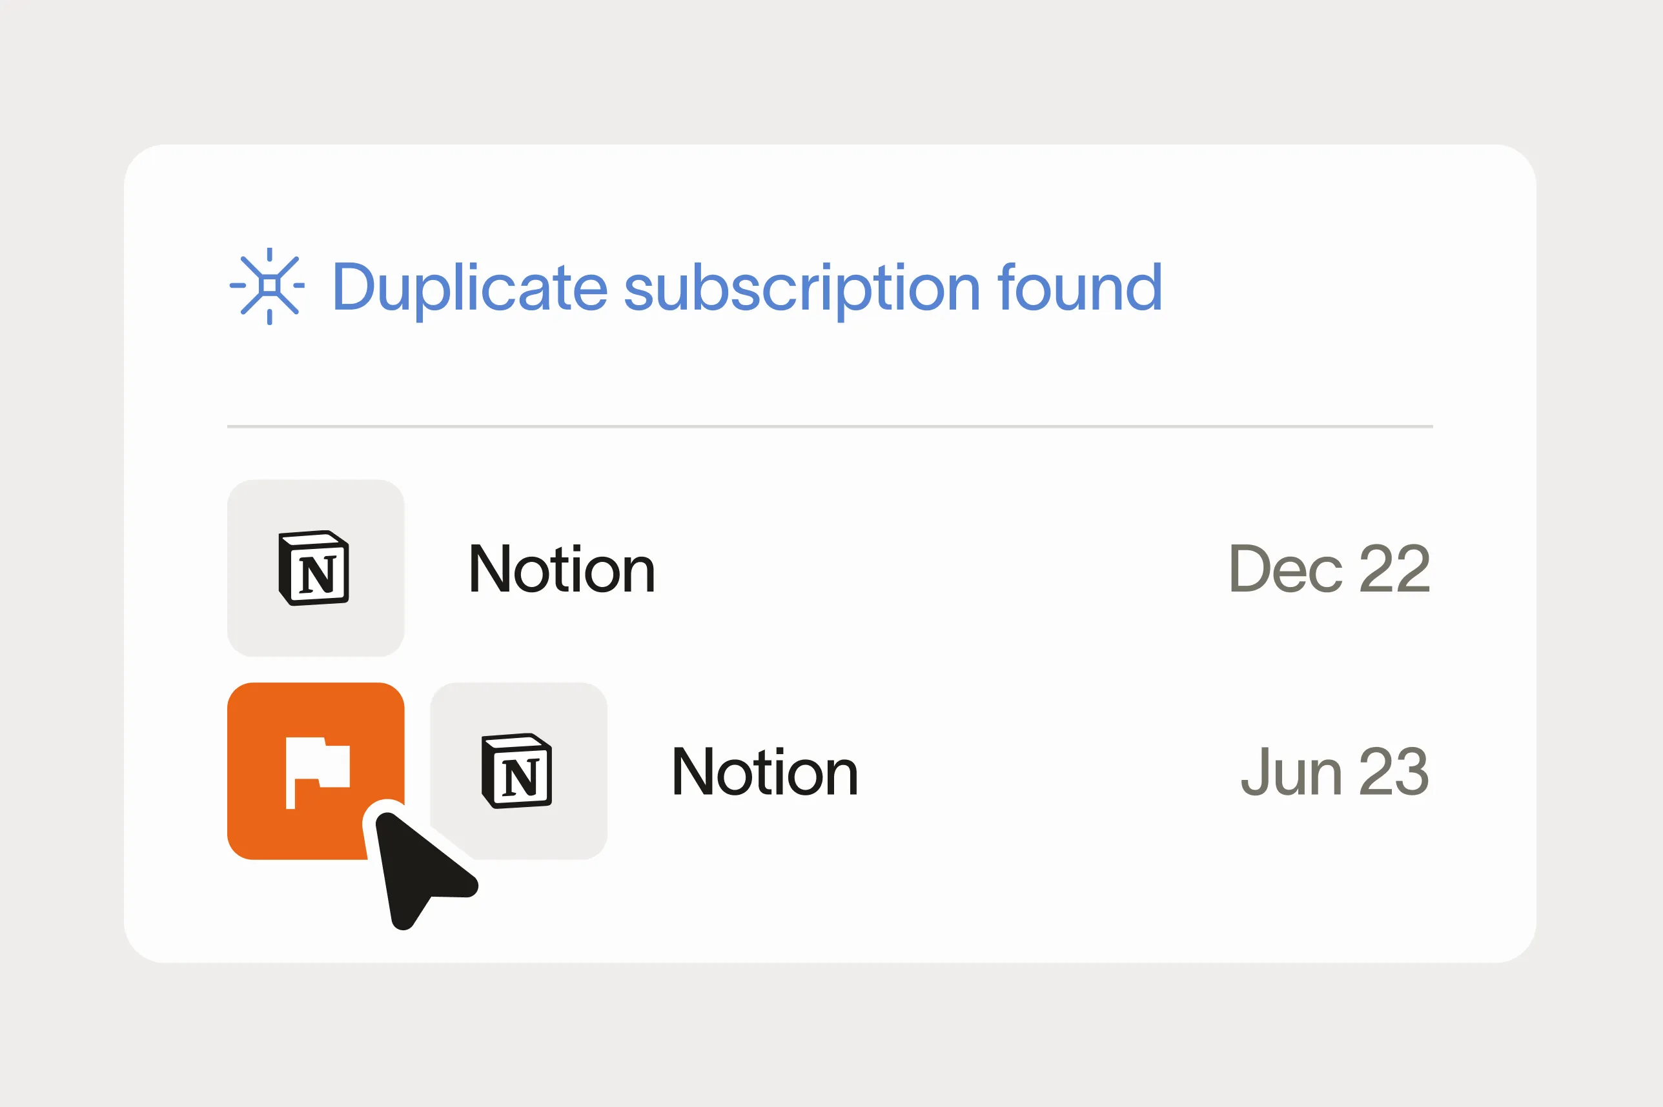Viewport: 1663px width, 1107px height.
Task: Select the Notion name in second row
Action: 765,772
